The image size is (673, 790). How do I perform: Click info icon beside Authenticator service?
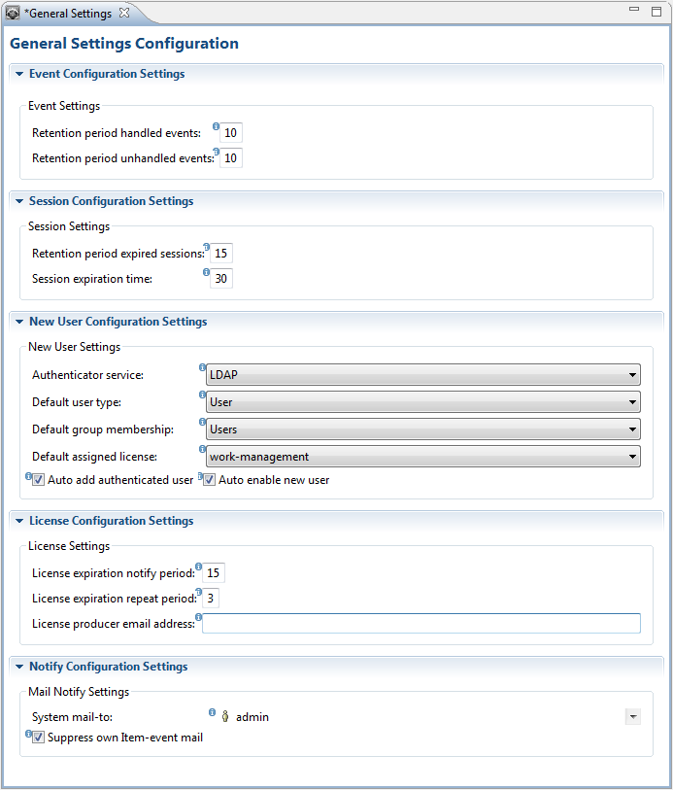[202, 368]
